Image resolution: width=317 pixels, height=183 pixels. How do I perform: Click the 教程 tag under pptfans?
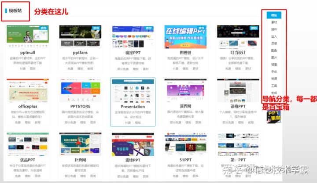(x=90, y=69)
